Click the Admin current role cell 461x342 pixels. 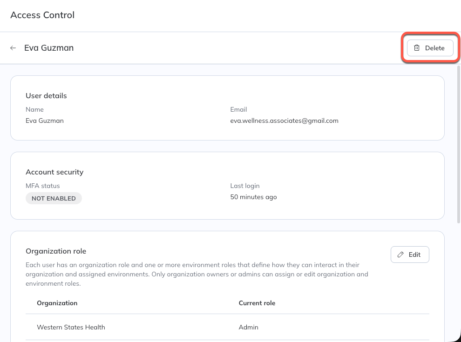click(x=249, y=327)
